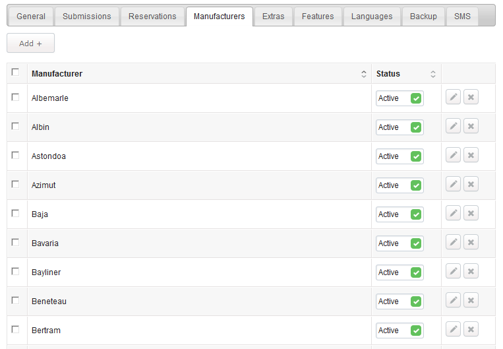Check the Bertram row checkbox
Image resolution: width=503 pixels, height=349 pixels.
pos(15,329)
